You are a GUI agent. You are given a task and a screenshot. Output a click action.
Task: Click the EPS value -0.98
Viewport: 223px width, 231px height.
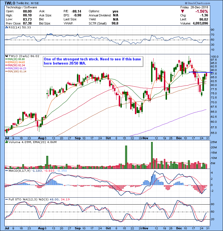[77, 15]
